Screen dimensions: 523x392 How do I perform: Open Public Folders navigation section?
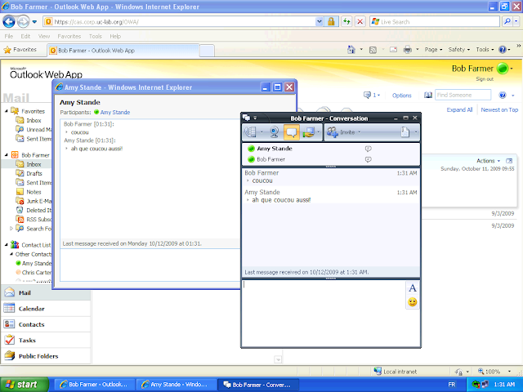click(x=46, y=356)
